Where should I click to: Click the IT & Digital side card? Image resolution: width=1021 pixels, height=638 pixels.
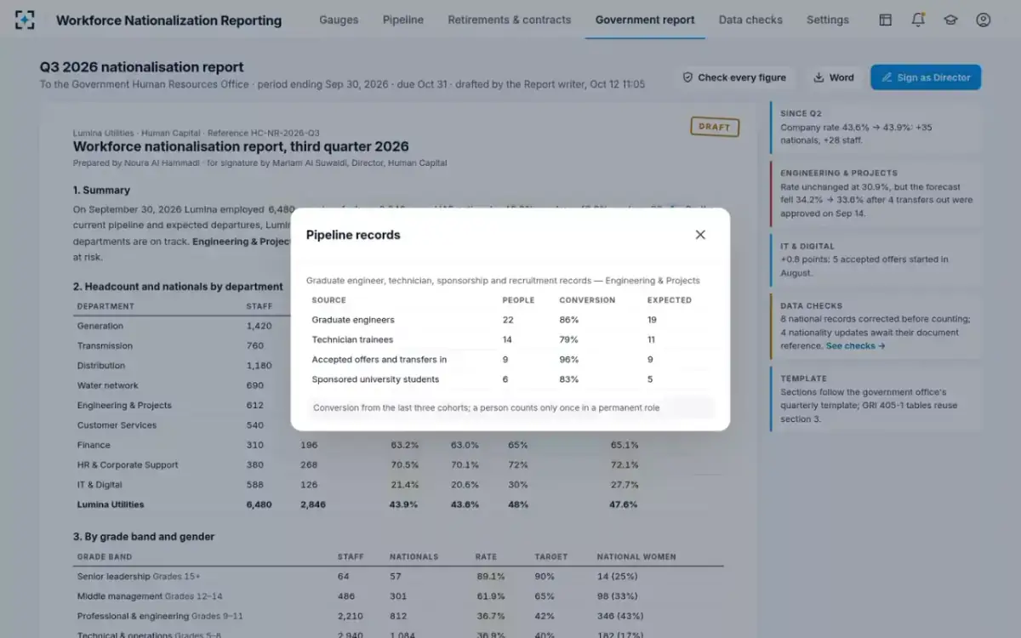click(x=876, y=259)
